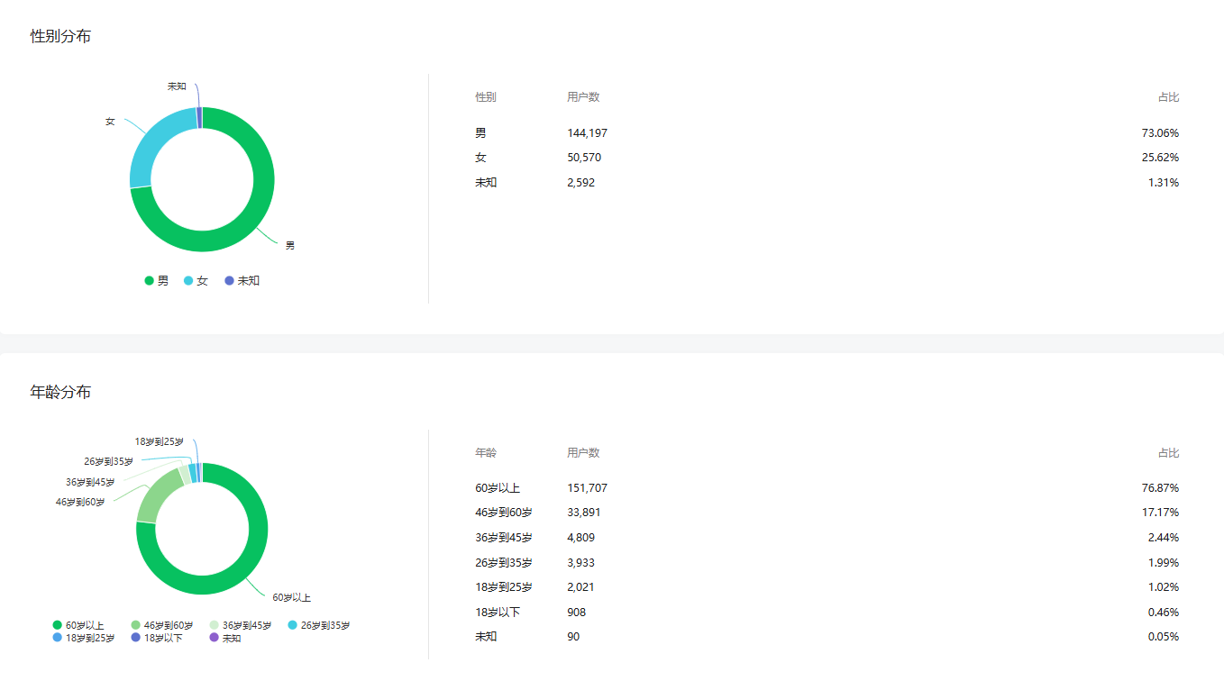
Task: Hide the 60岁以上 series via the age legend
Action: (78, 625)
